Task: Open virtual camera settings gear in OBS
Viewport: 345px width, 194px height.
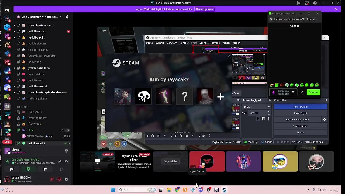Action: pyautogui.click(x=325, y=119)
